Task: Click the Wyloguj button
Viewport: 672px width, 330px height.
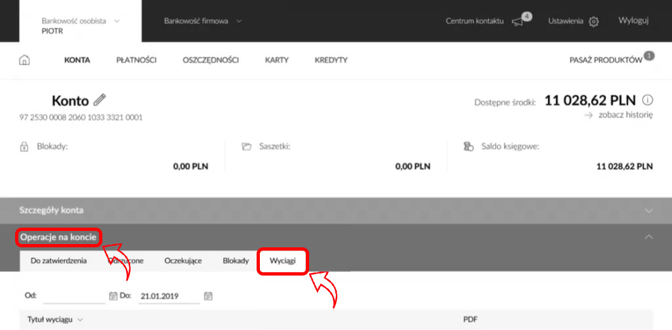Action: 633,21
